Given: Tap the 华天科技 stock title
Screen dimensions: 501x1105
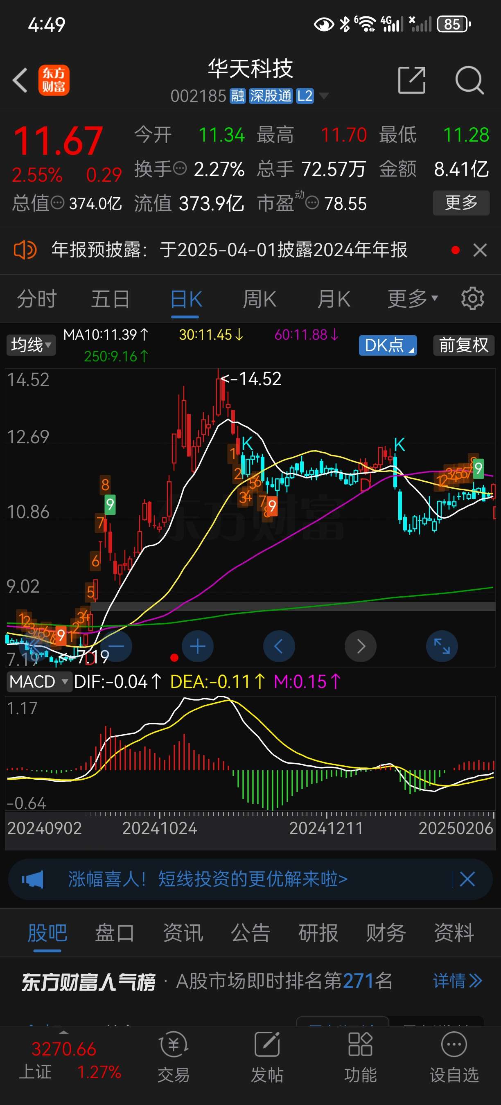Looking at the screenshot, I should (250, 68).
